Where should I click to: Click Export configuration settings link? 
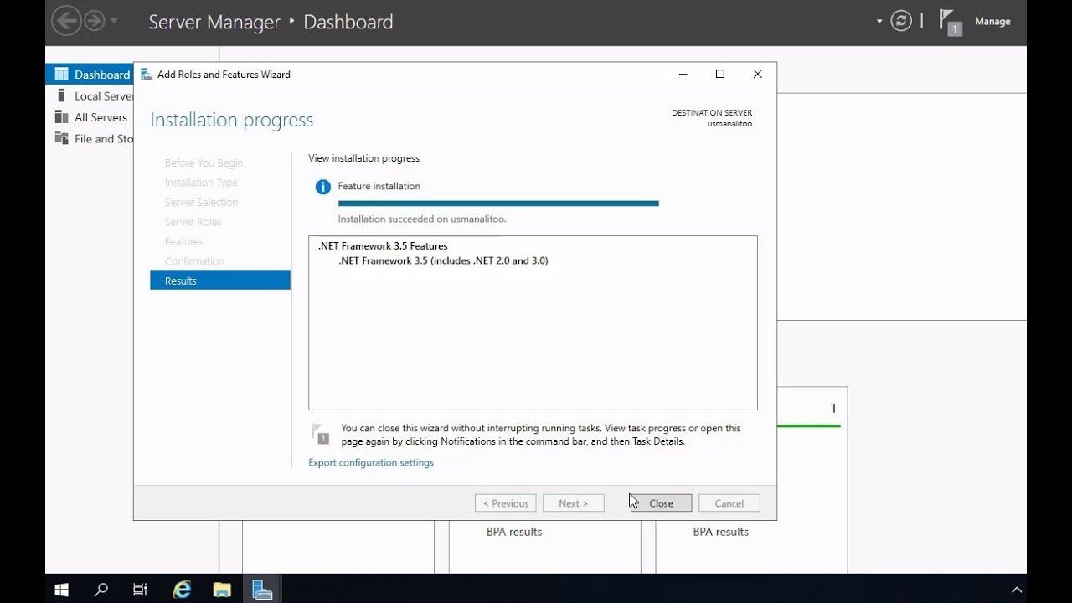pyautogui.click(x=371, y=462)
